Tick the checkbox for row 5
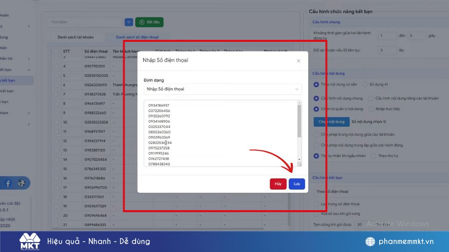 tap(56, 76)
